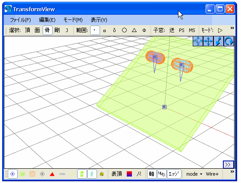Toggle the gray circle-dot display icon
This screenshot has width=241, height=183.
[x=42, y=174]
